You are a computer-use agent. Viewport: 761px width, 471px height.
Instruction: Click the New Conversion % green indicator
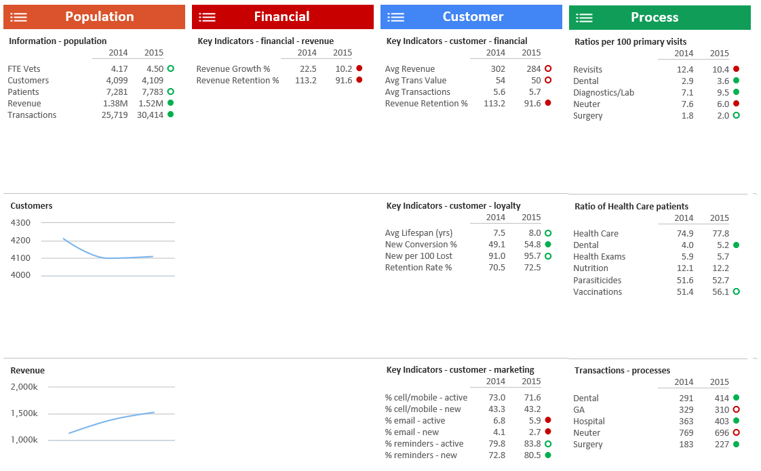(x=548, y=244)
